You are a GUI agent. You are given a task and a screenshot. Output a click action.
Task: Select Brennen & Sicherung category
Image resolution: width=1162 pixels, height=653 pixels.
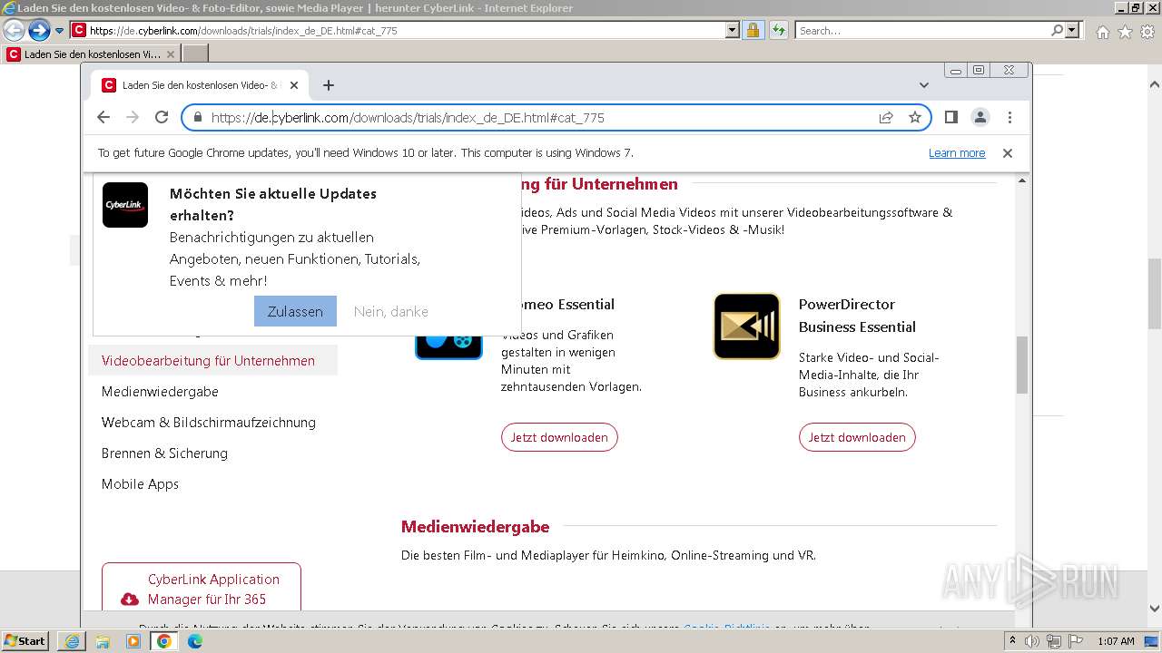[x=164, y=453]
